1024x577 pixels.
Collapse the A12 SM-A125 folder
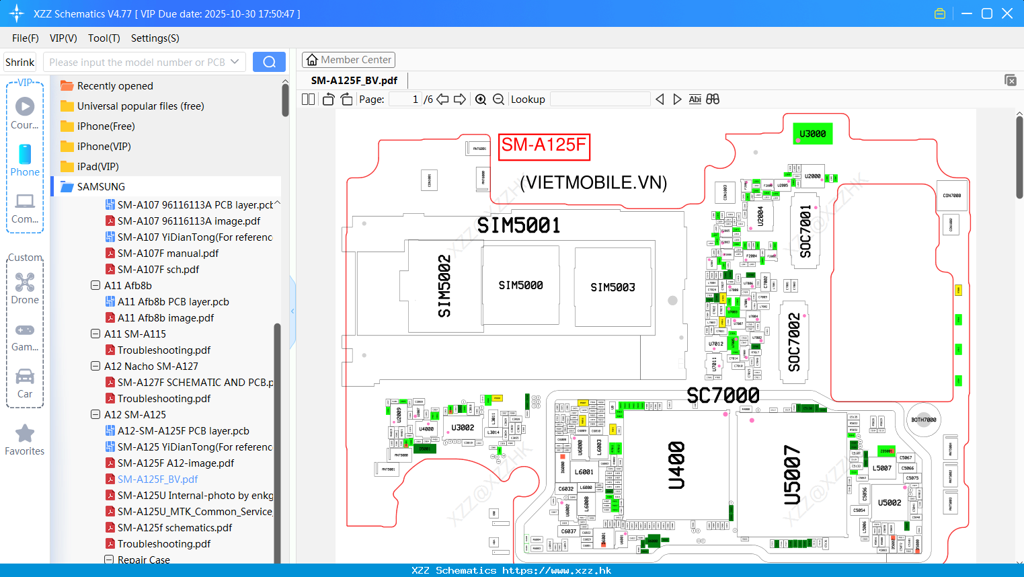[95, 414]
